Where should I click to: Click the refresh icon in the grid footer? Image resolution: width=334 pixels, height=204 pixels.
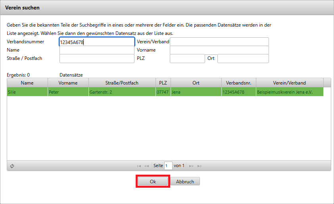coord(12,166)
